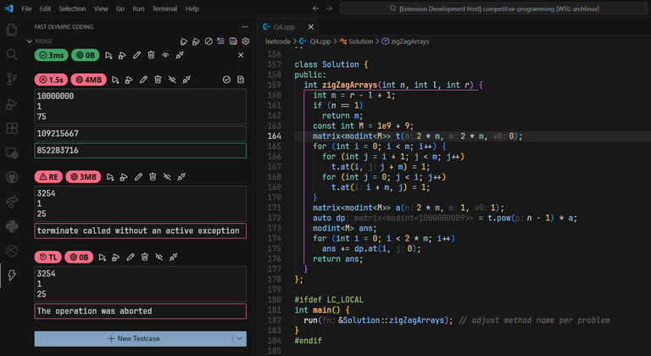Toggle visibility of the 1.5s testcase
This screenshot has height=356, width=651.
[172, 80]
